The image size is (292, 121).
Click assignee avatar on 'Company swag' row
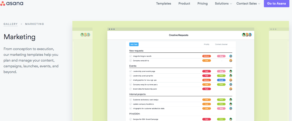pyautogui.click(x=231, y=84)
